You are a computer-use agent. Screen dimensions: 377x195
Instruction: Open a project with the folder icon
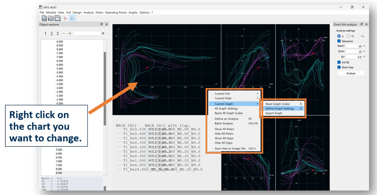(51, 18)
